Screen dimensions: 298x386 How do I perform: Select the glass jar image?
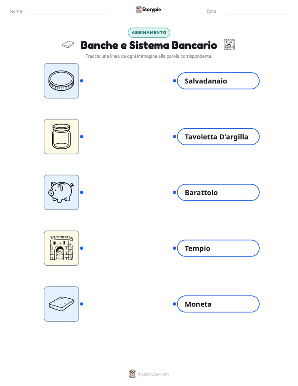(61, 137)
